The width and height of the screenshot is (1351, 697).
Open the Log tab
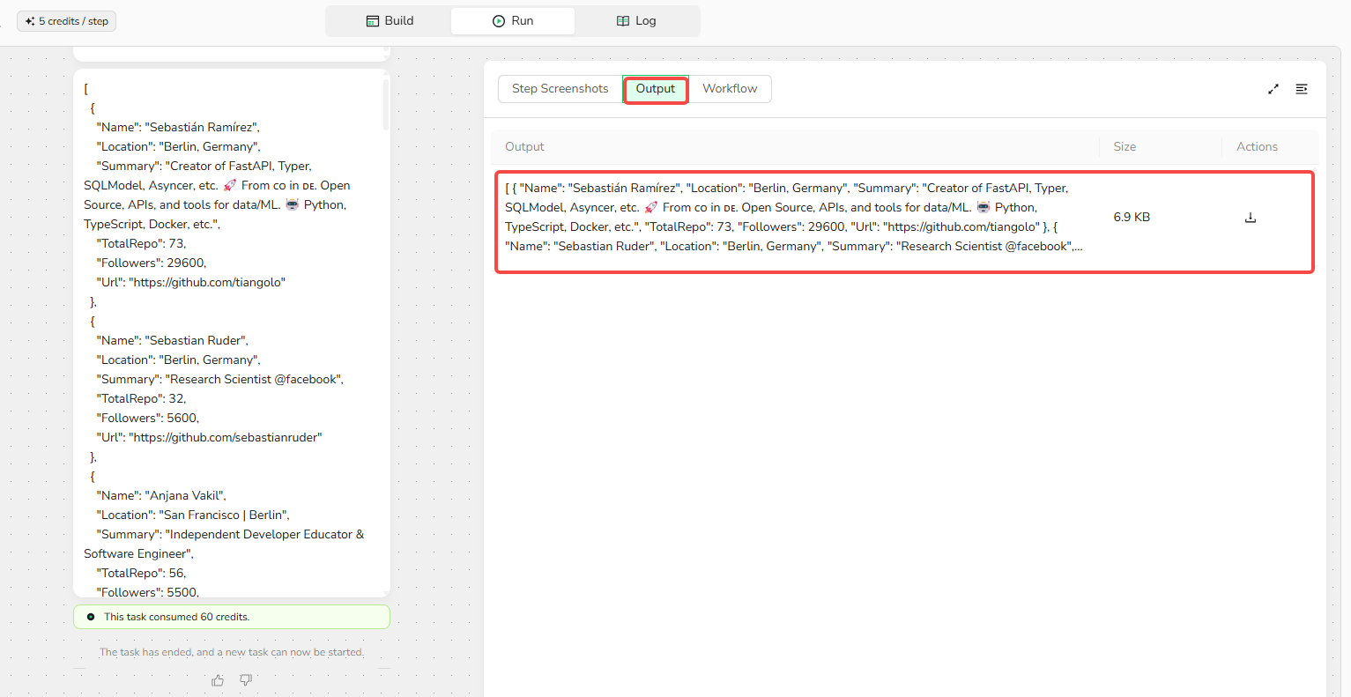[635, 21]
